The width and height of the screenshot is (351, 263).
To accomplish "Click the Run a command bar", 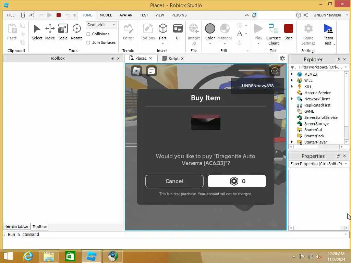I will click(175, 234).
